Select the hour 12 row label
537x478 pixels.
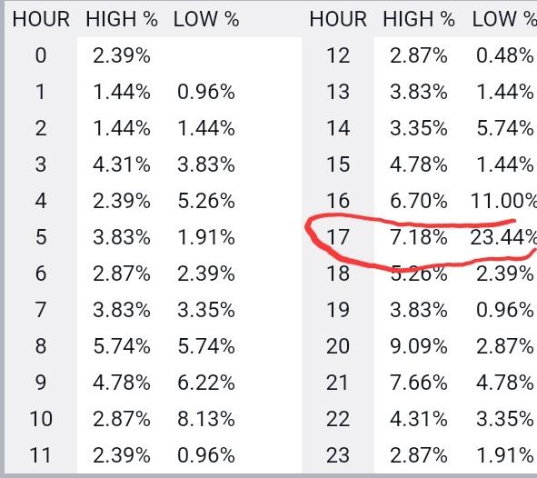(338, 55)
